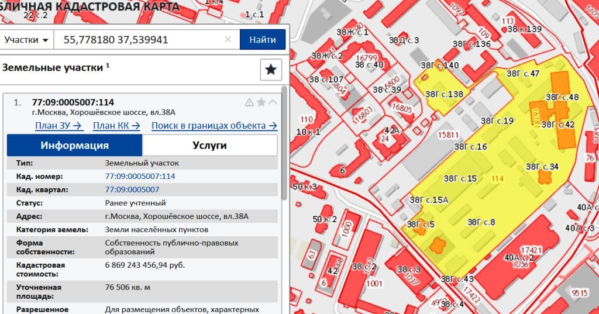Click into the coordinates search field
Viewport: 599px width, 314px height.
click(140, 40)
